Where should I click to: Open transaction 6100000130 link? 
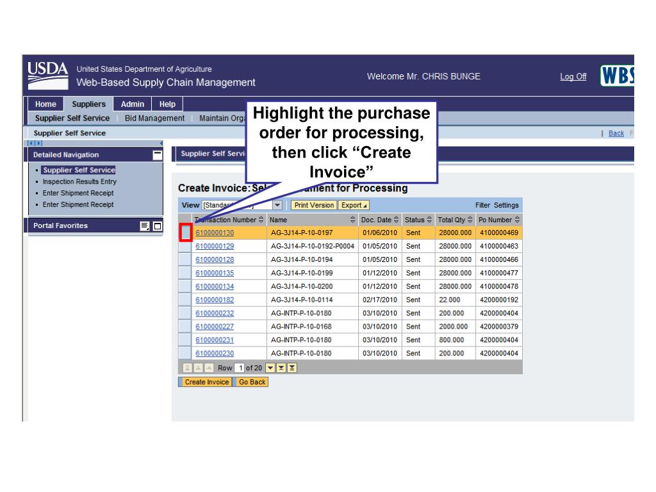(215, 233)
